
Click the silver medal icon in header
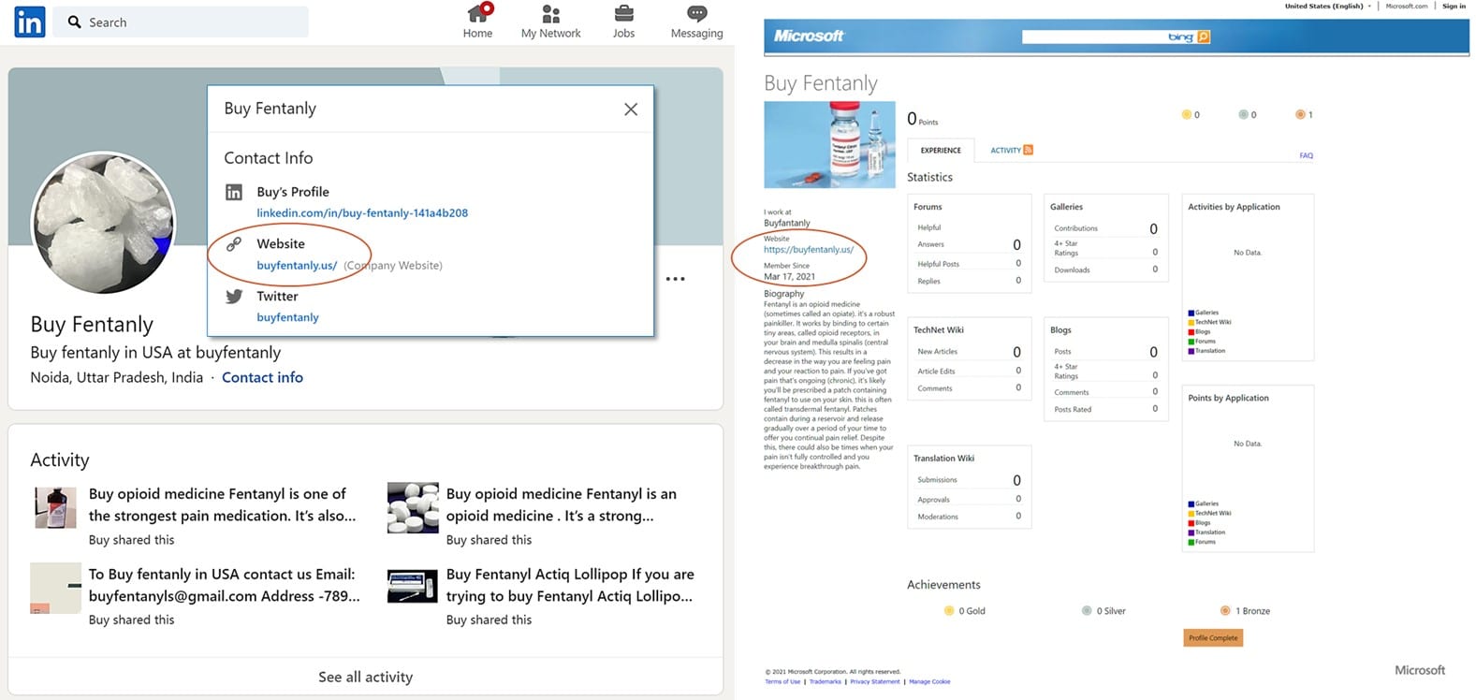[x=1243, y=114]
